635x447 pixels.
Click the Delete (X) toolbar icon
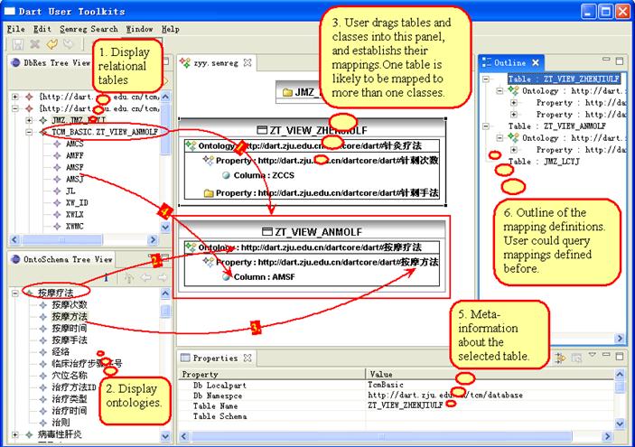coord(35,43)
